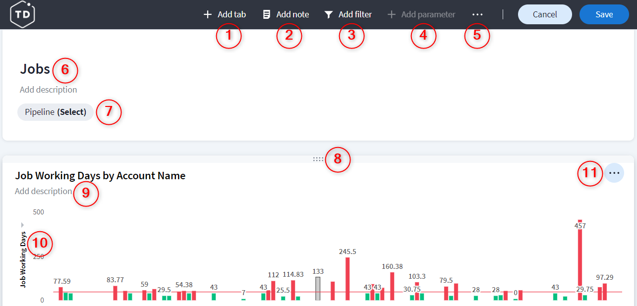This screenshot has height=306, width=637.
Task: Open the top bar three-dots menu
Action: [477, 14]
